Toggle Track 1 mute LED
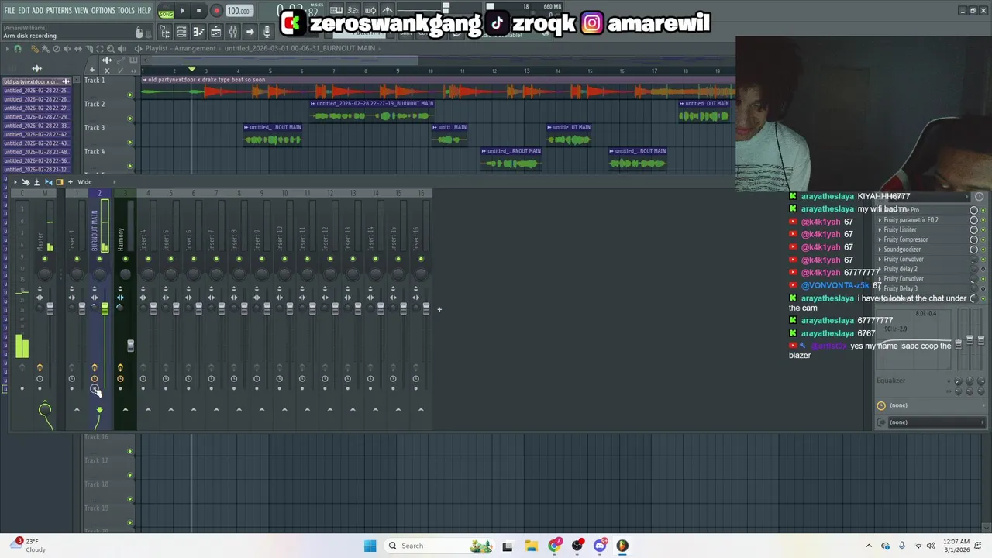This screenshot has width=992, height=558. (x=130, y=95)
